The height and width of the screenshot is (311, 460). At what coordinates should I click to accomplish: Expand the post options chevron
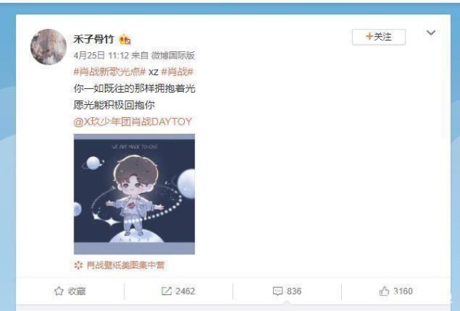click(x=431, y=32)
